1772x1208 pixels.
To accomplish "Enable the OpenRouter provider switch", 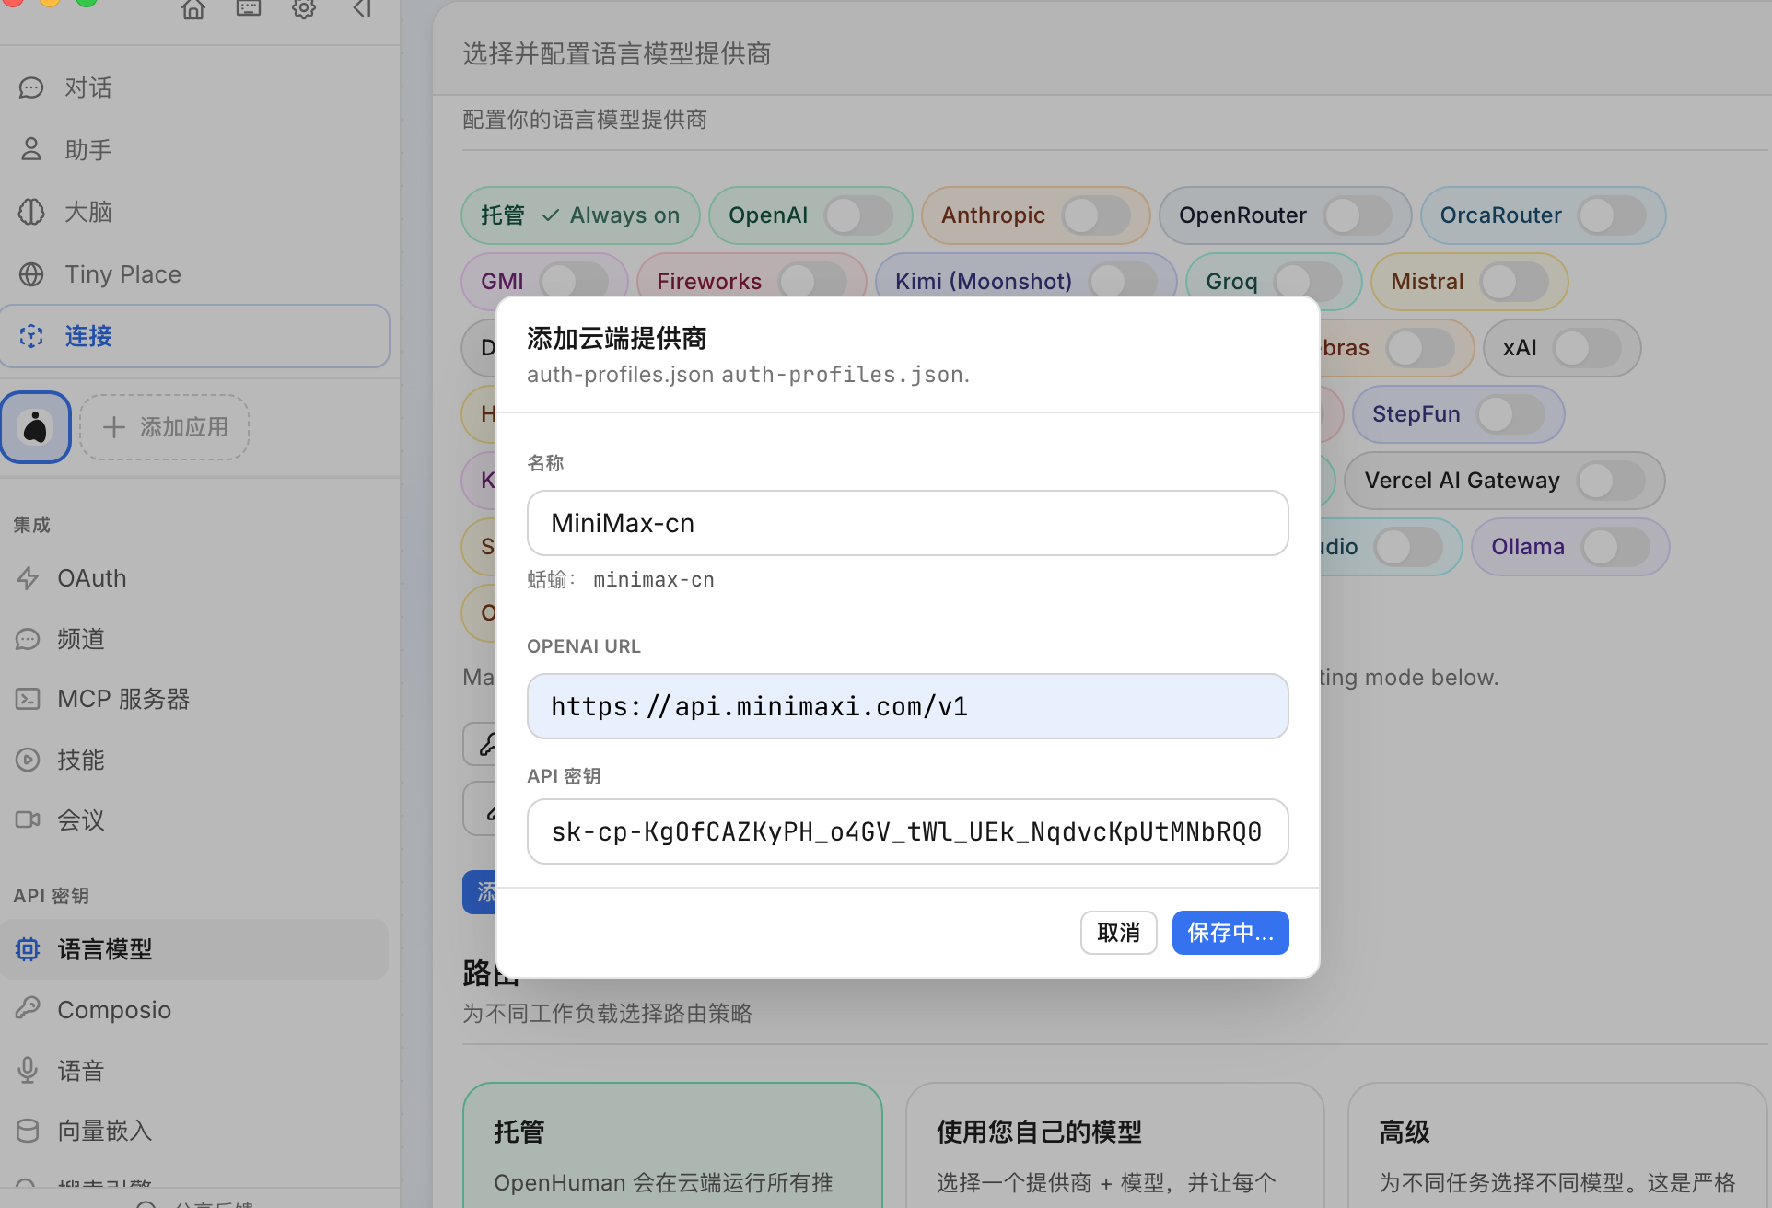I will 1358,215.
